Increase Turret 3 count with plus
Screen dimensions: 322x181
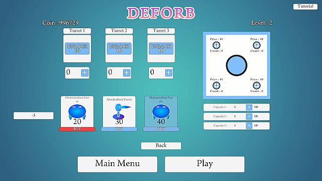coord(169,73)
